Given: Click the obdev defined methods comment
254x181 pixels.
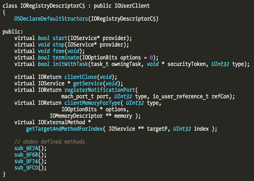Looking at the screenshot, I should click(x=49, y=142).
